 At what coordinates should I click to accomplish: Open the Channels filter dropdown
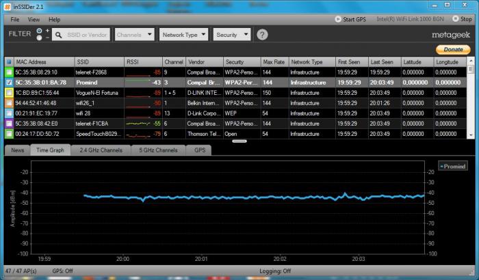(134, 35)
